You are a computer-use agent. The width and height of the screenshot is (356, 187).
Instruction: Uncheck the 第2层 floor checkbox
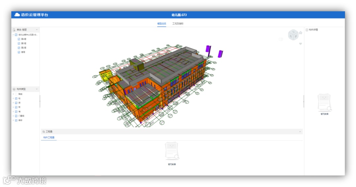click(x=19, y=48)
